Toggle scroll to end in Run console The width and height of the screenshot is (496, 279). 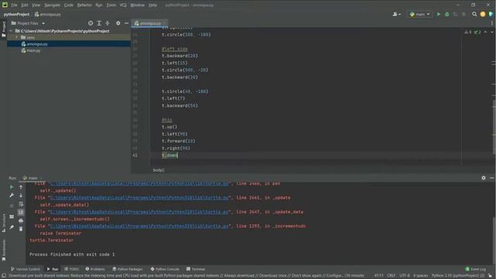21,212
